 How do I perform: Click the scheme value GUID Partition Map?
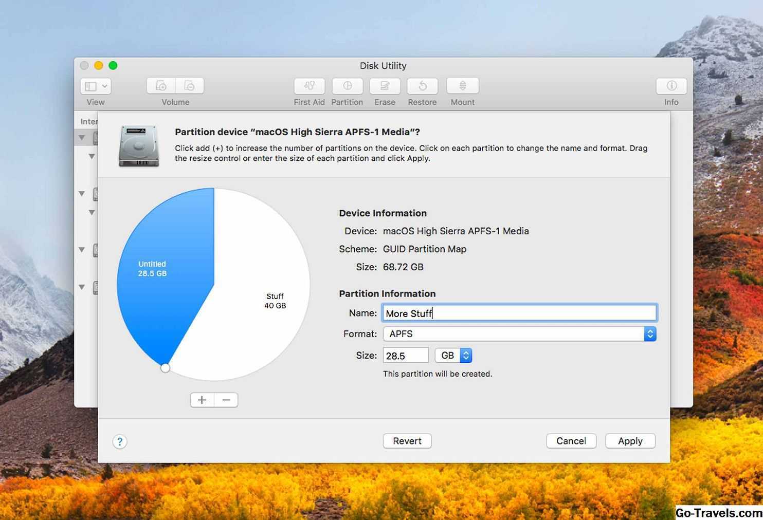[425, 249]
